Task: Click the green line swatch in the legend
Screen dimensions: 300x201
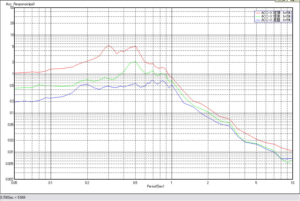Action: point(258,17)
